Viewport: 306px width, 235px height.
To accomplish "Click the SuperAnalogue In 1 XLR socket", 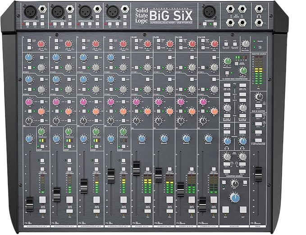I will click(x=30, y=11).
